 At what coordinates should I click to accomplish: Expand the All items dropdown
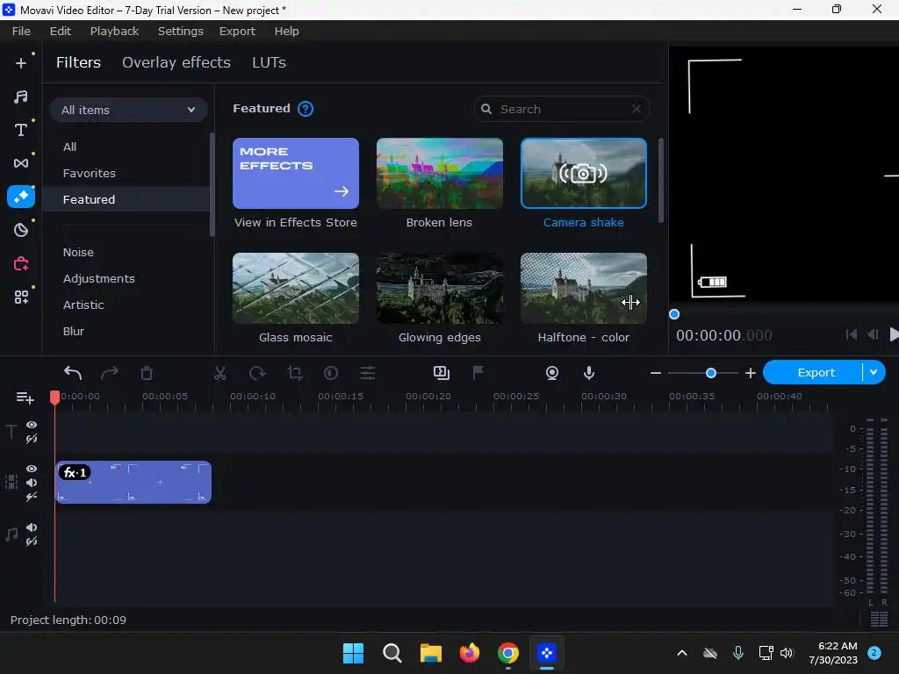coord(128,110)
